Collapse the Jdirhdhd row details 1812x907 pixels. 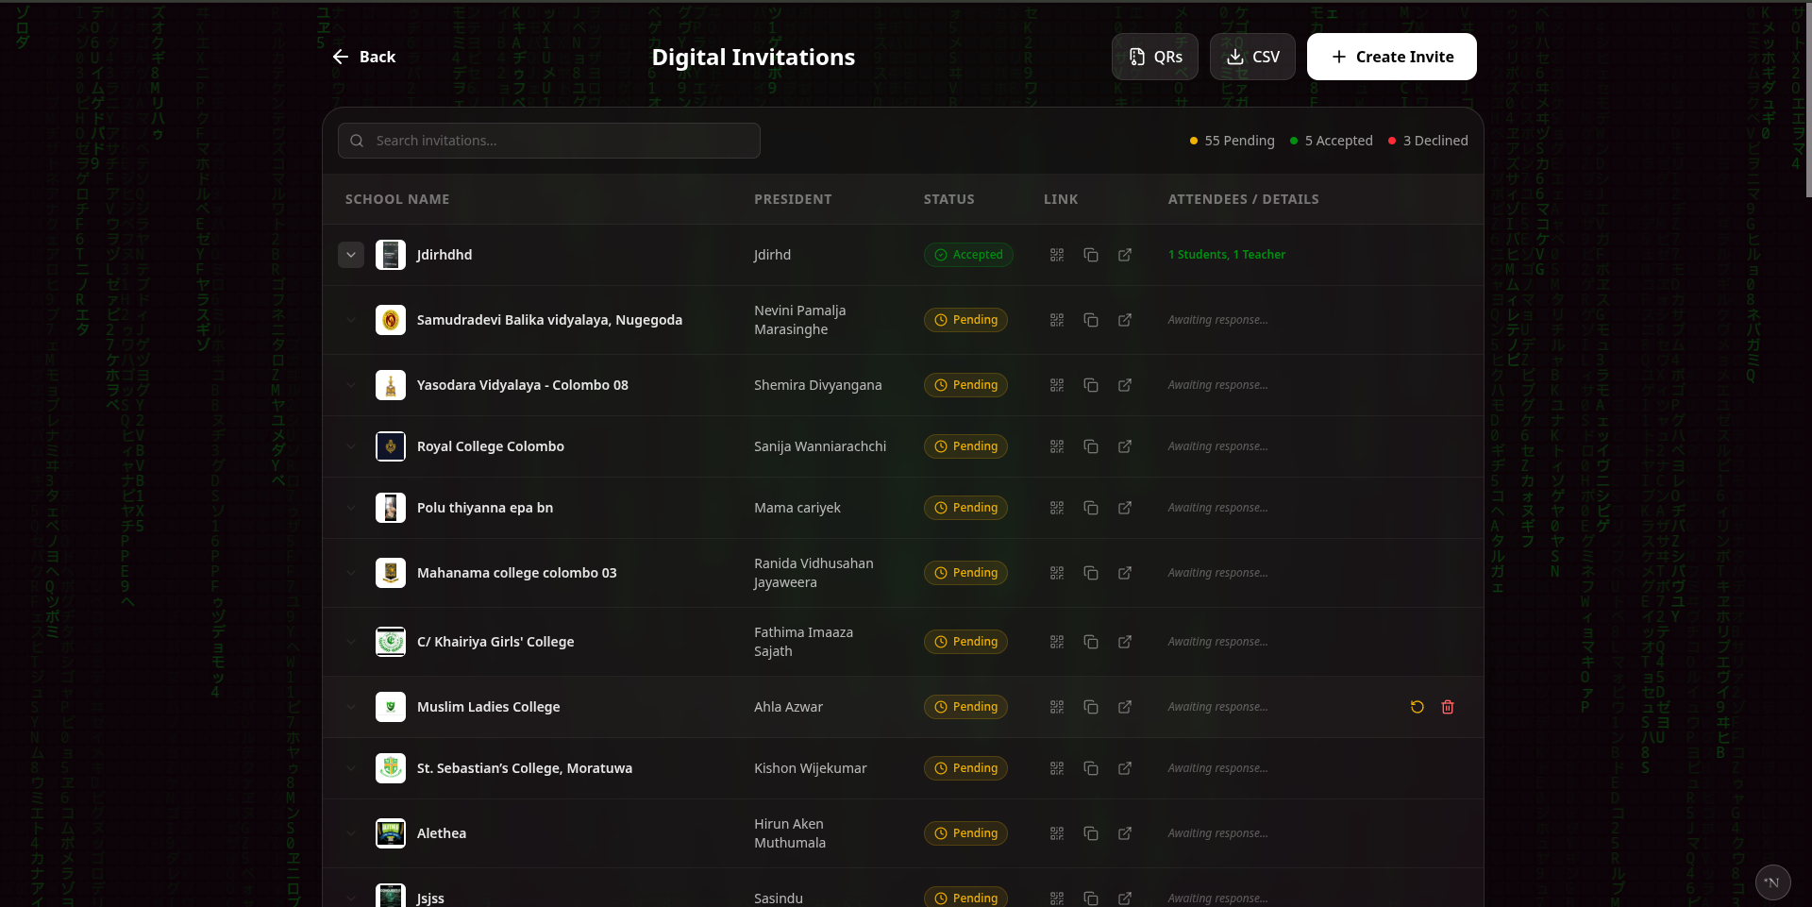pyautogui.click(x=351, y=255)
